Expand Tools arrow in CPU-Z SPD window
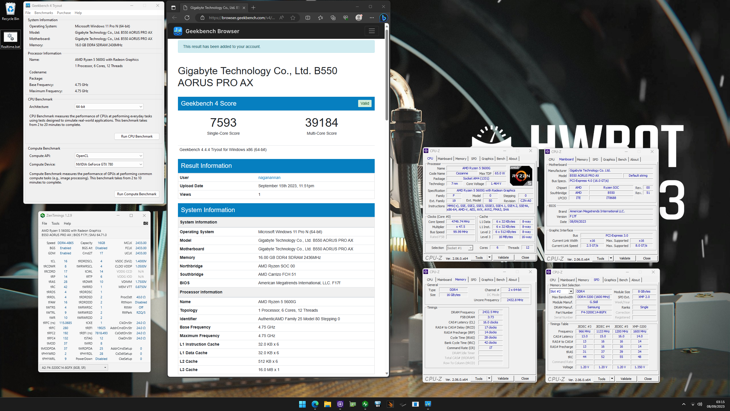Viewport: 730px width, 411px height. (612, 379)
